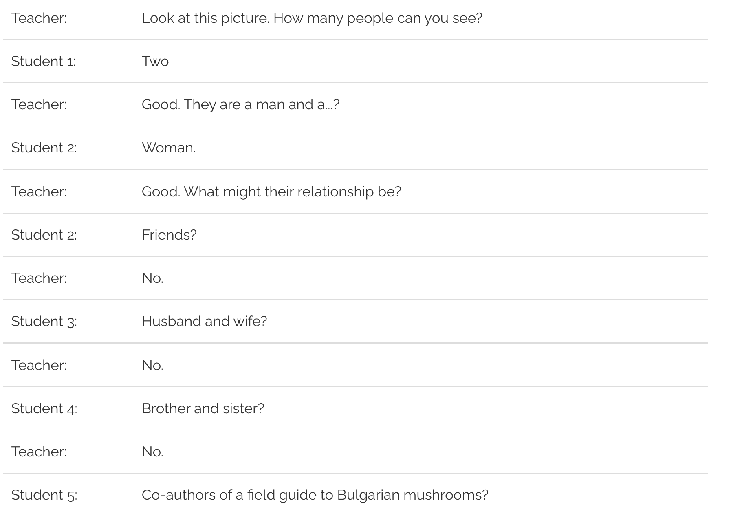Click the 'Teacher:' label above Student 5
The width and height of the screenshot is (731, 516).
[39, 452]
